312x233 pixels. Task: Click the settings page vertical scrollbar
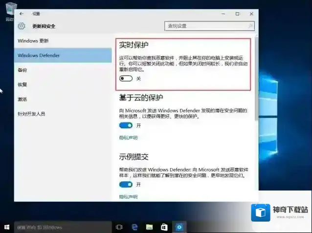(256, 98)
